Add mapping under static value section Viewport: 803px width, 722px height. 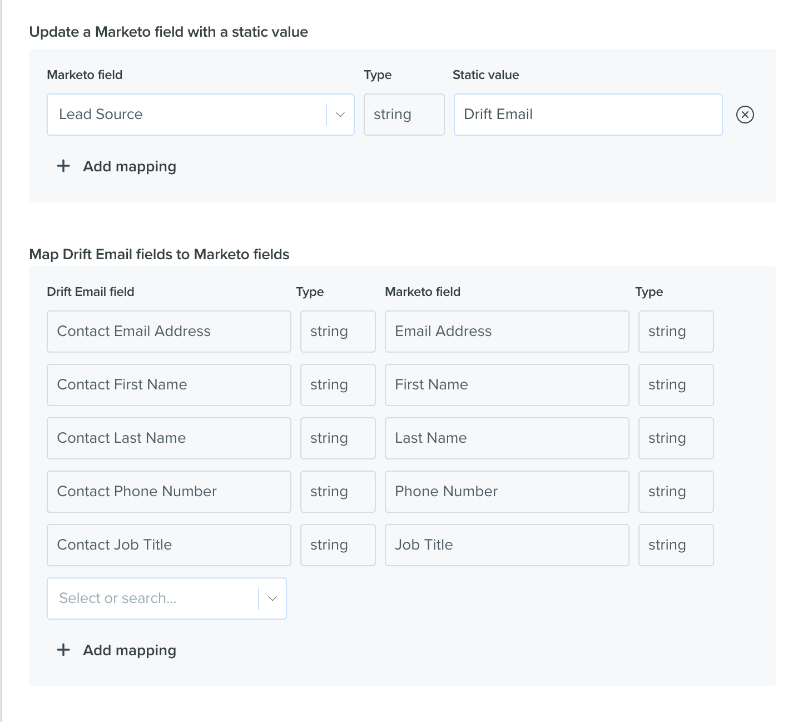tap(117, 166)
